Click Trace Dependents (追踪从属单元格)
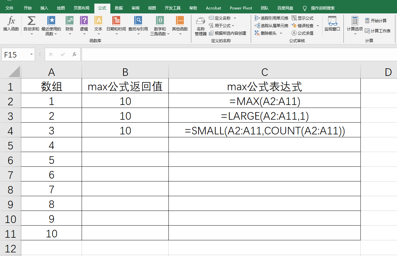The width and height of the screenshot is (397, 256). tap(272, 26)
